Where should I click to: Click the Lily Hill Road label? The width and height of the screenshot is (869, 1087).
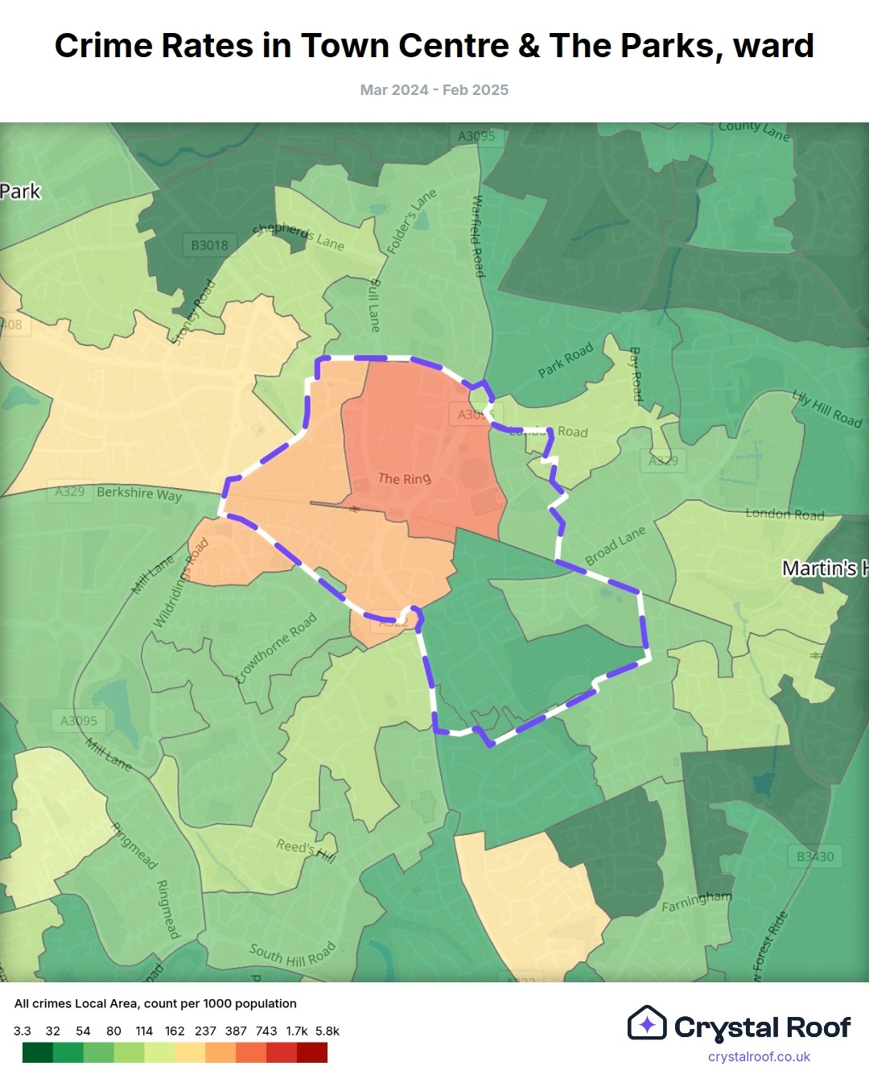(x=827, y=408)
